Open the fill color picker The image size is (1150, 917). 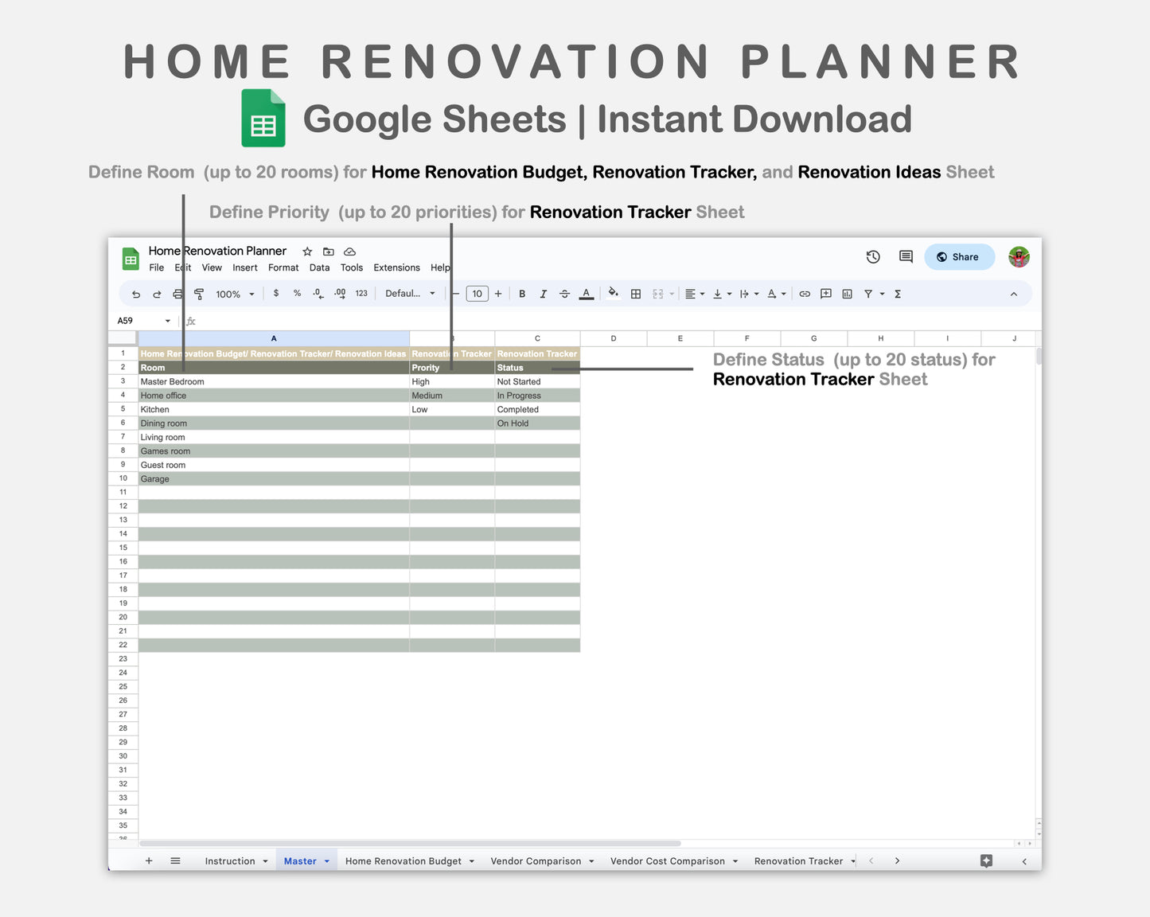[613, 294]
